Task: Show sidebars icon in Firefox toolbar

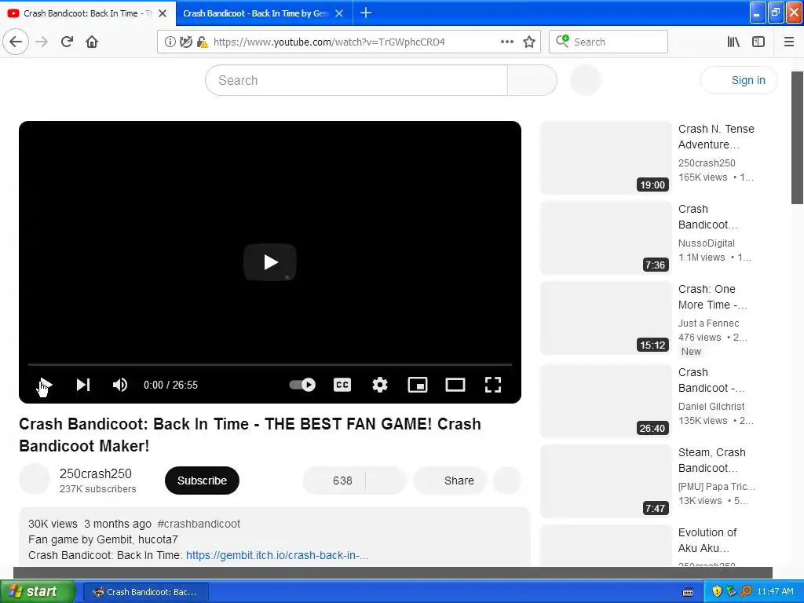Action: coord(758,42)
